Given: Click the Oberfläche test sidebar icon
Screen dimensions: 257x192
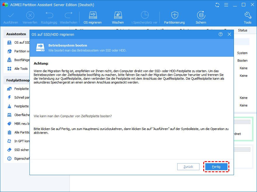Looking at the screenshot, I should [x=9, y=115].
